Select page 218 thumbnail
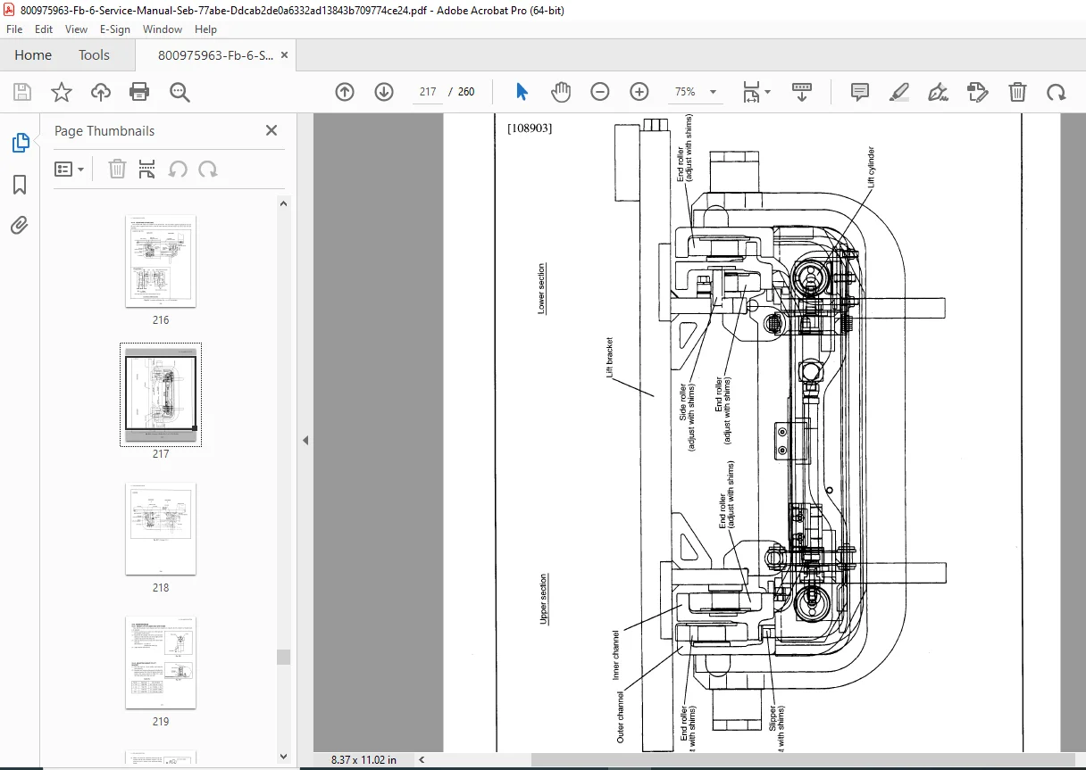Screen dimensions: 1086x770 pos(161,528)
